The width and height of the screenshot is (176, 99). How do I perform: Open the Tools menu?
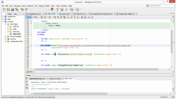[x=58, y=6]
